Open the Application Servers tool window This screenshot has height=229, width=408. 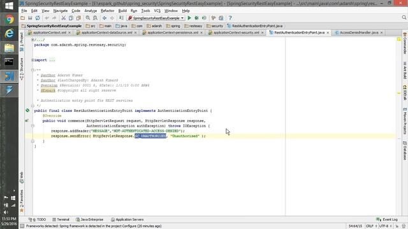click(x=127, y=219)
